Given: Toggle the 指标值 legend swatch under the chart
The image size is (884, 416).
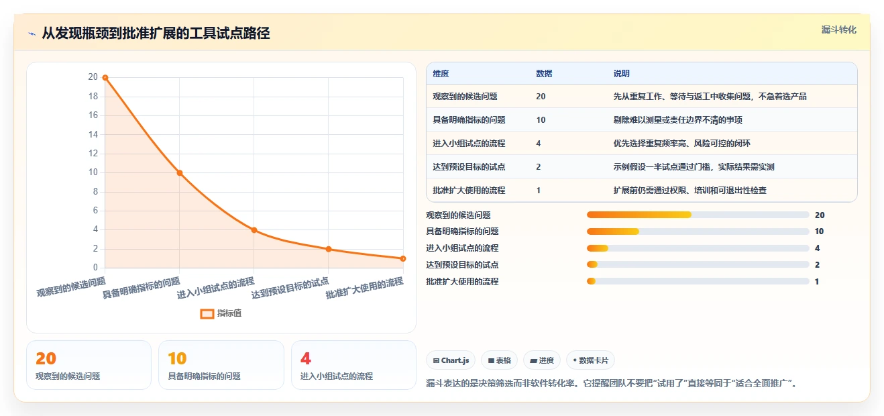Looking at the screenshot, I should coord(207,313).
